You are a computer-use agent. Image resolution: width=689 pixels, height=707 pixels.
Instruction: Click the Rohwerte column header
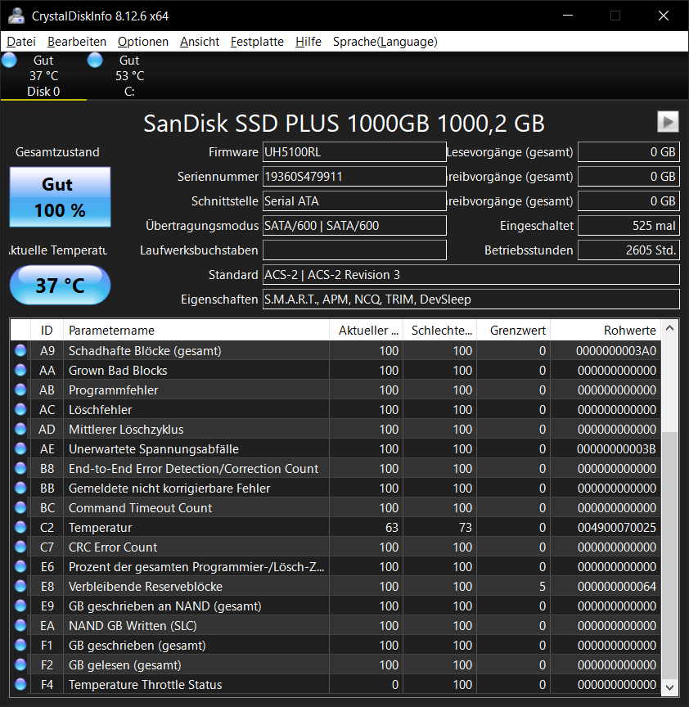tap(606, 331)
